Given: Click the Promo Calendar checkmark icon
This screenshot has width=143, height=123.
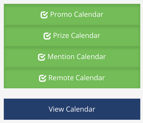Looking at the screenshot, I should [44, 15].
